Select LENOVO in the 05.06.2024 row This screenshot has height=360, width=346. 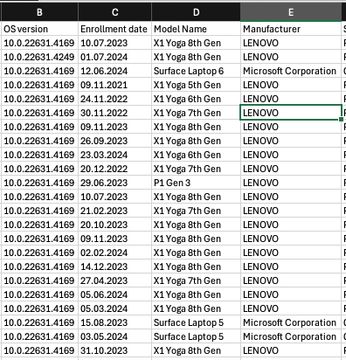(291, 294)
